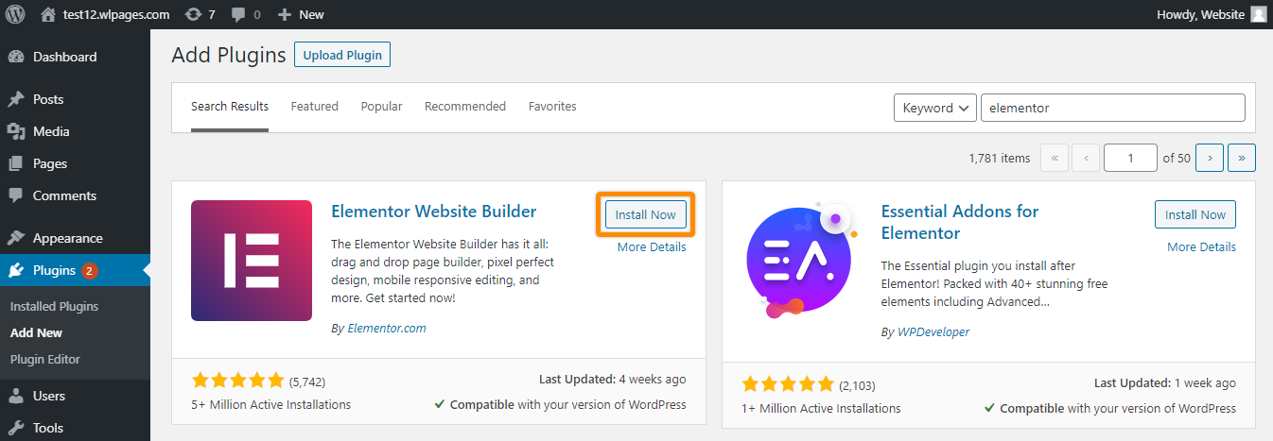The image size is (1273, 441).
Task: Click the Elementor star rating
Action: pos(237,381)
